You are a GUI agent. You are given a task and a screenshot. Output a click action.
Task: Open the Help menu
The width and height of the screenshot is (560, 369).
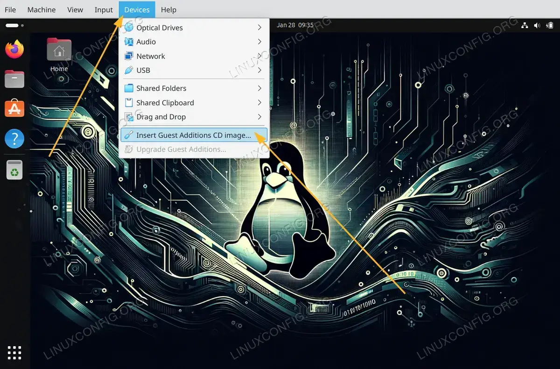168,10
